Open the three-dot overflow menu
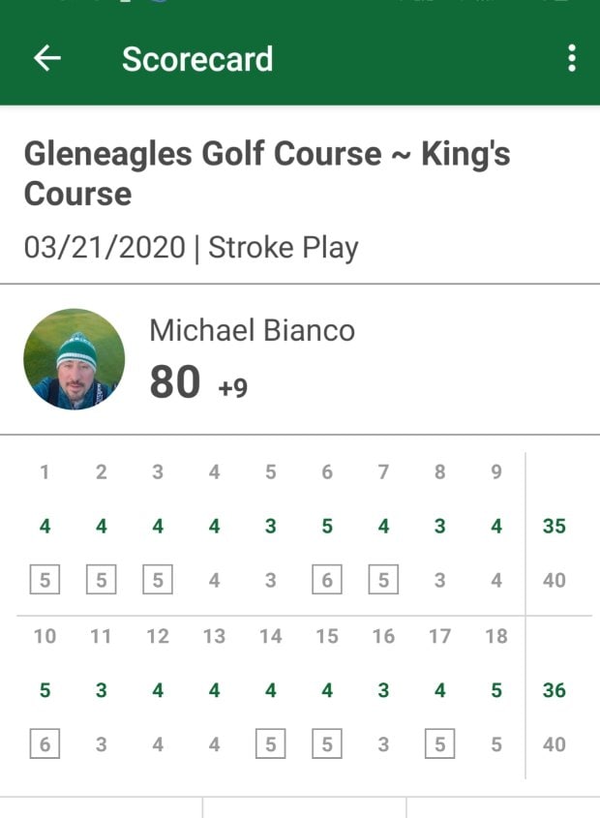This screenshot has width=600, height=818. pos(572,59)
